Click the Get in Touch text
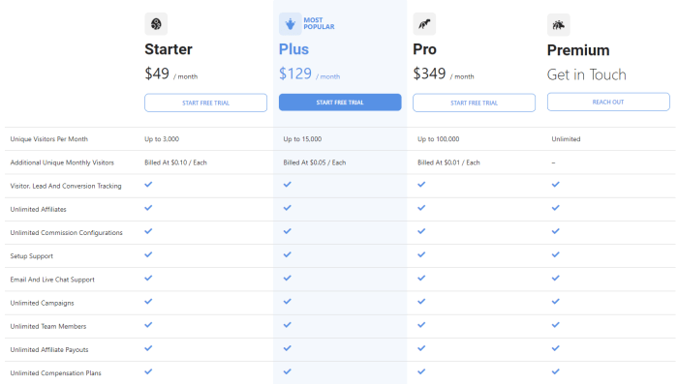 (586, 74)
